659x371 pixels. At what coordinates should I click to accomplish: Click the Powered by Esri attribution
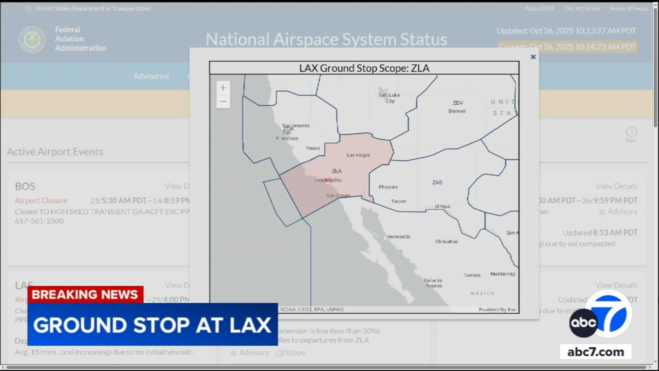(497, 309)
